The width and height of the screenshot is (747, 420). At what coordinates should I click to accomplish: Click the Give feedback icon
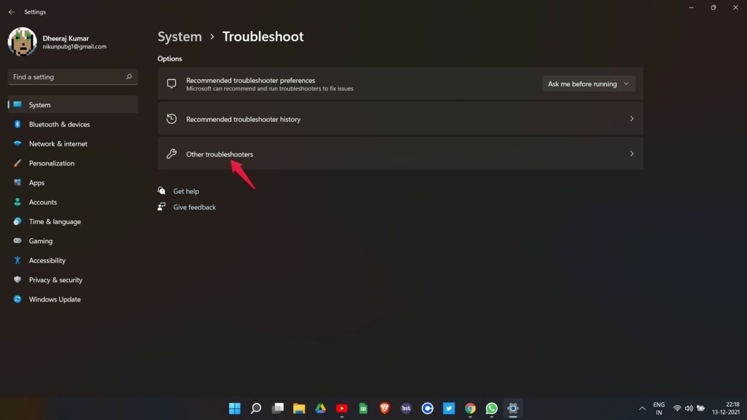[x=162, y=207]
